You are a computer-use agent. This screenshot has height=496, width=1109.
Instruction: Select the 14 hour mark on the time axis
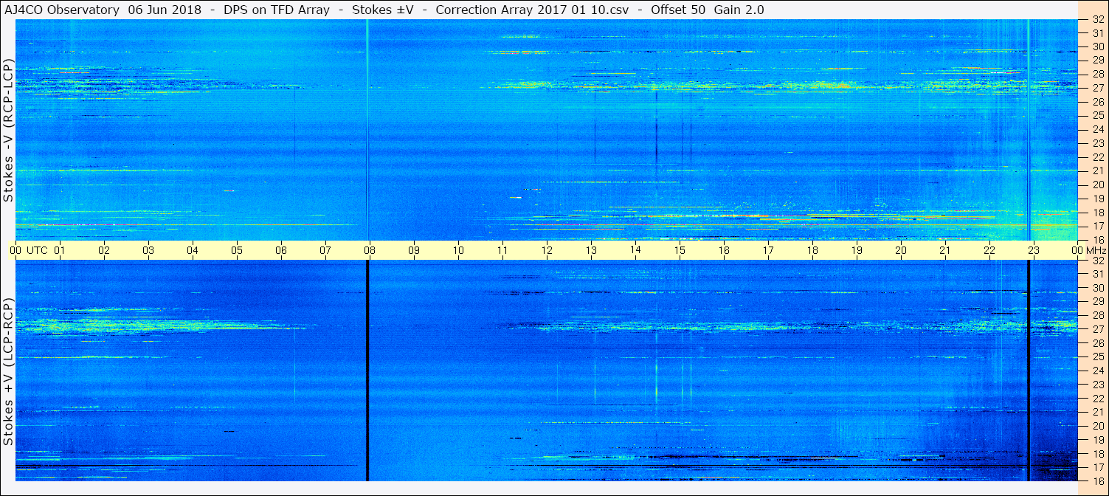[x=635, y=250]
